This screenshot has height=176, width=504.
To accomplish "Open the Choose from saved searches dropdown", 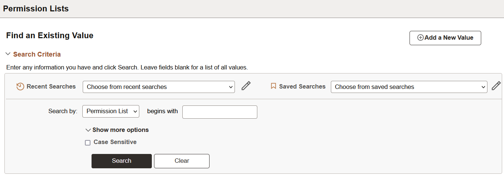I will (x=409, y=87).
